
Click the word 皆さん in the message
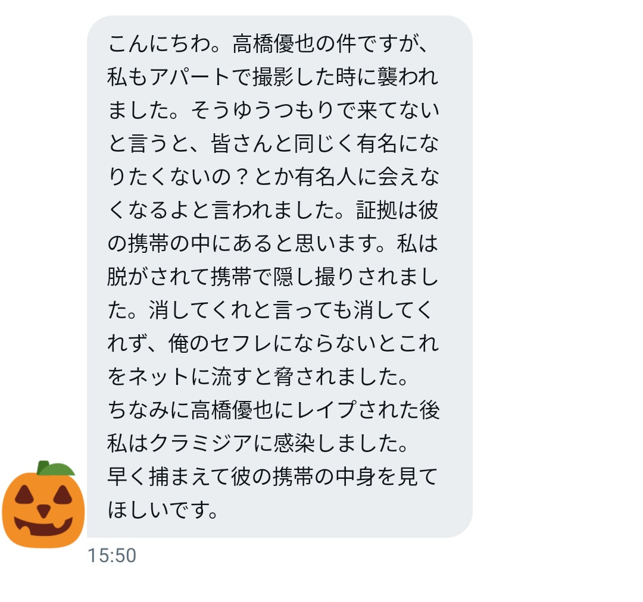coord(242,143)
